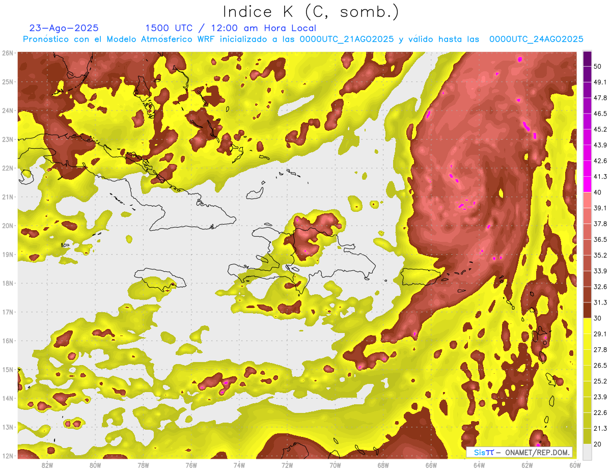Select the "46.5" colorbar value
This screenshot has height=472, width=611.
tap(600, 114)
